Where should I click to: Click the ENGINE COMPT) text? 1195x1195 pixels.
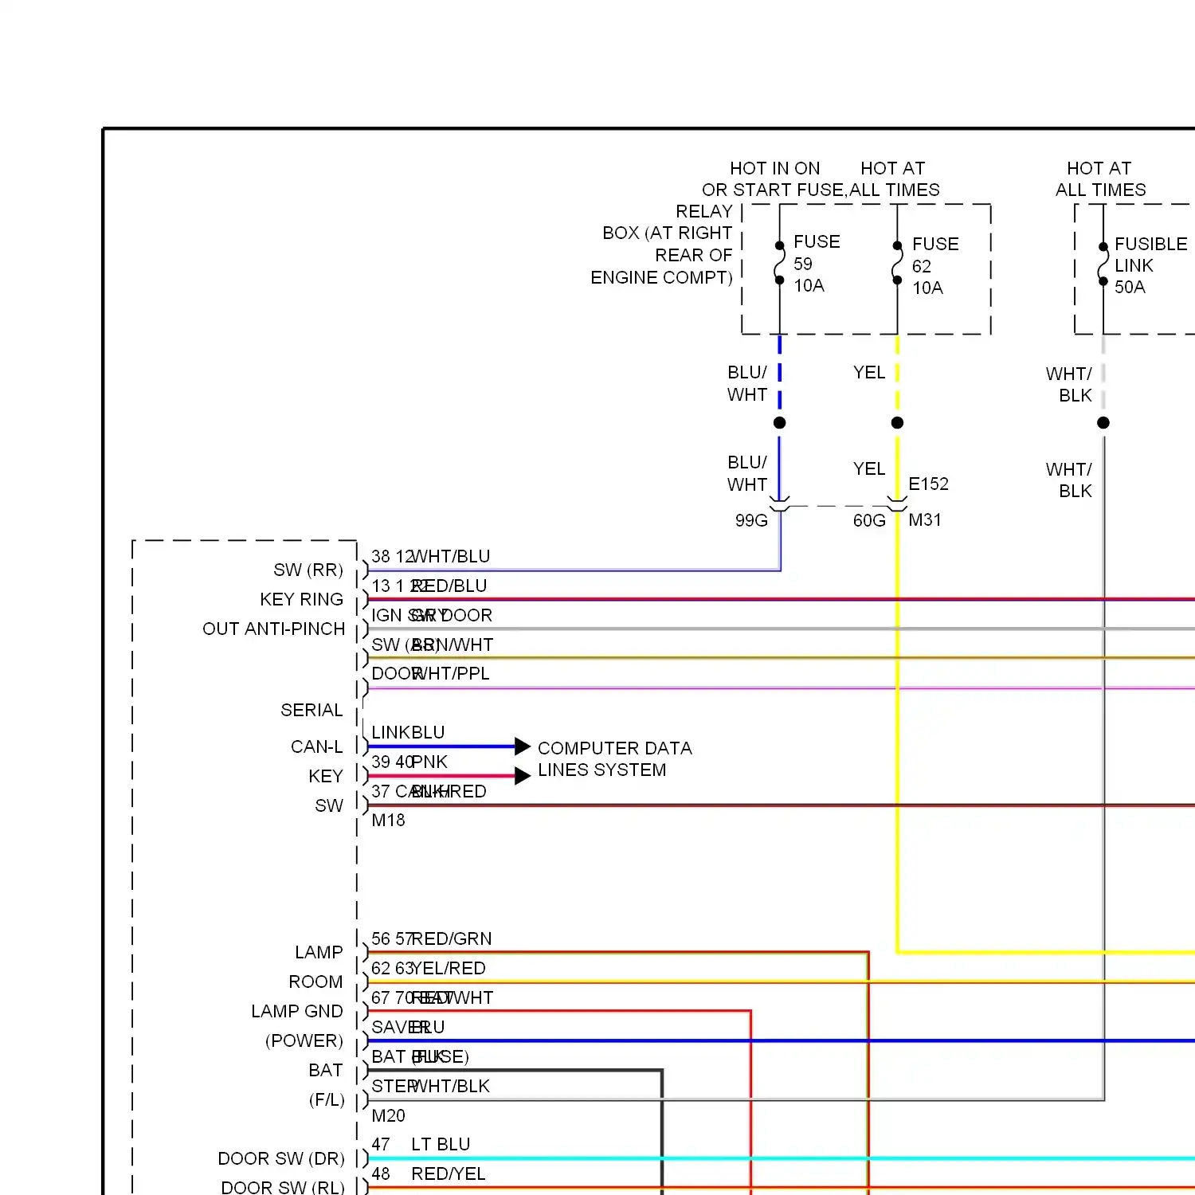661,278
